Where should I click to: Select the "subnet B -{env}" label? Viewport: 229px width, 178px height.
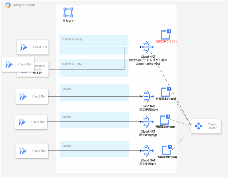point(72,64)
